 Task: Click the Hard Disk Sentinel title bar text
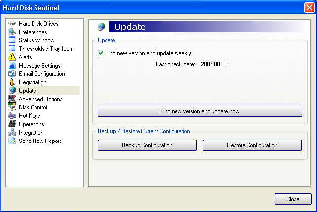31,8
